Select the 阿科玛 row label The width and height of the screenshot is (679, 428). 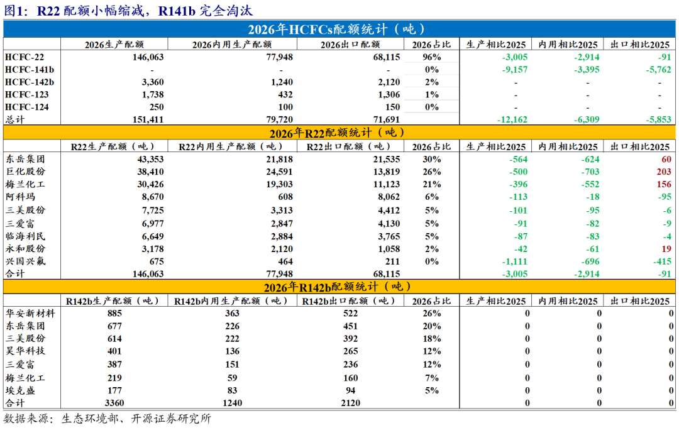(x=21, y=197)
